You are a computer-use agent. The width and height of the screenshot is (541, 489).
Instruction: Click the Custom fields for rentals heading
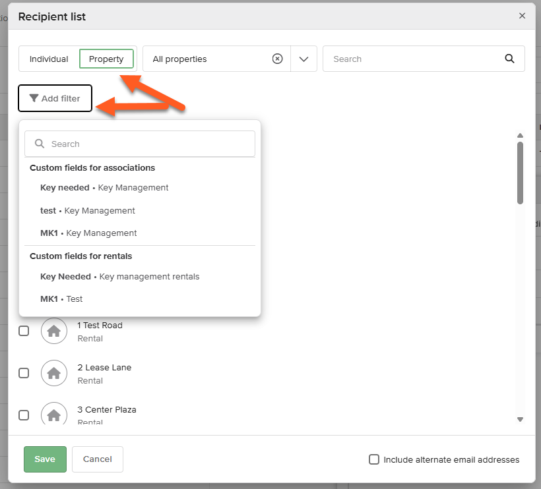pyautogui.click(x=80, y=256)
